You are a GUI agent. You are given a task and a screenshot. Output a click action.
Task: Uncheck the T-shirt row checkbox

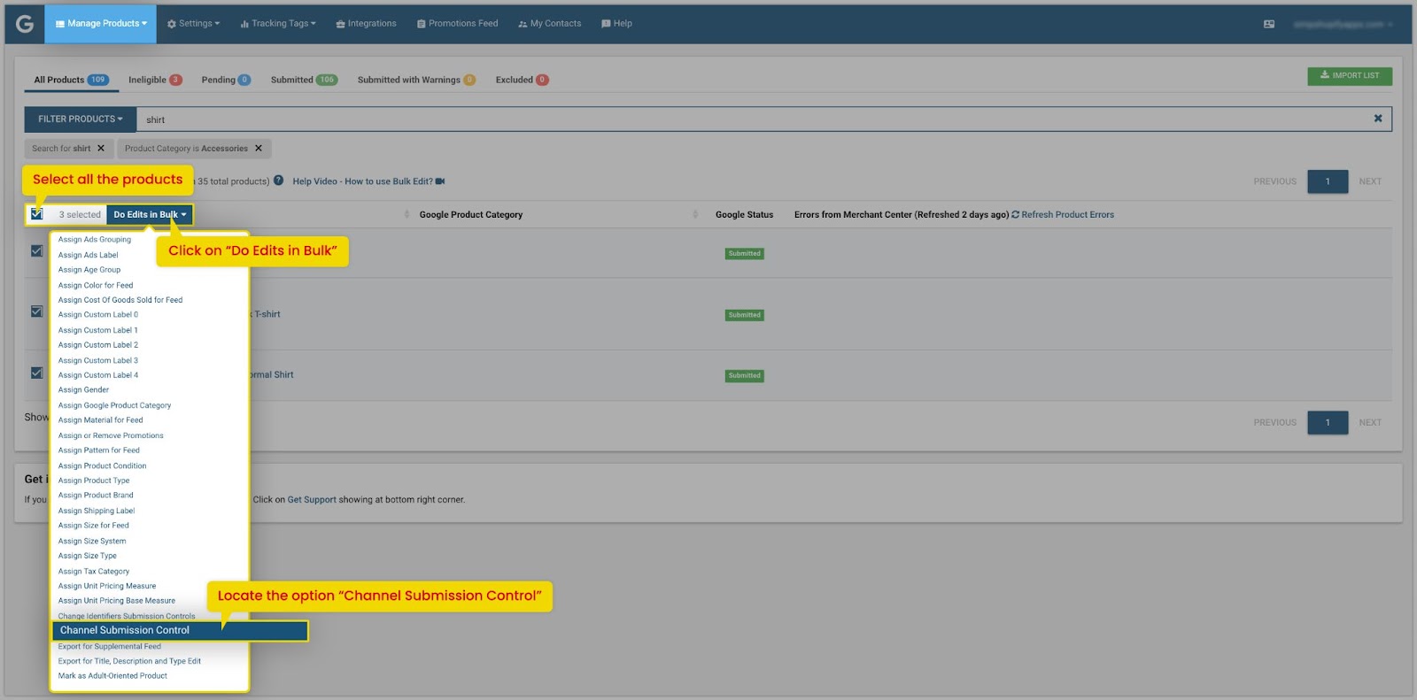coord(36,312)
